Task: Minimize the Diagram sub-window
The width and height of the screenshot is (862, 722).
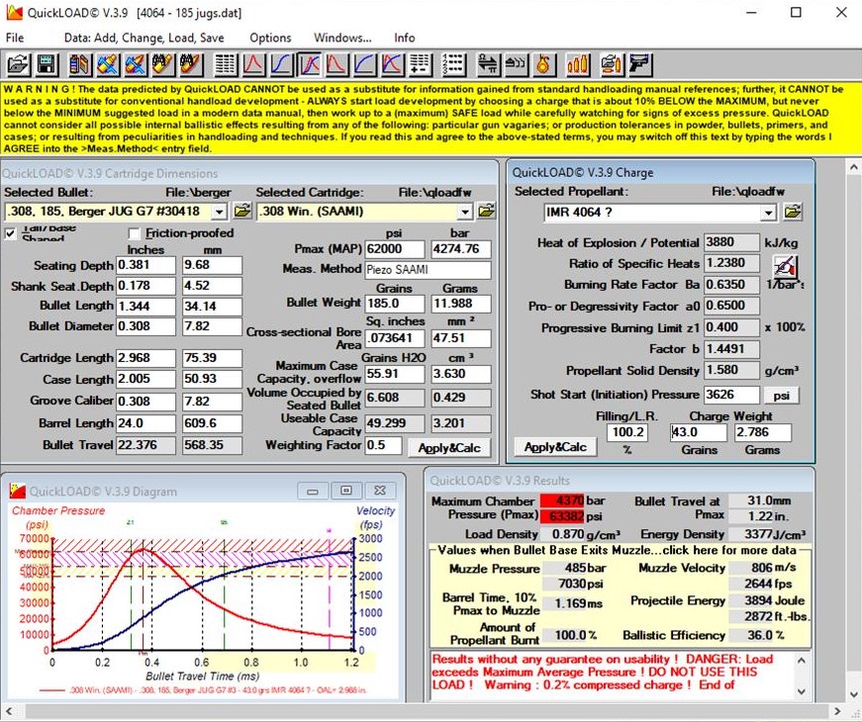Action: (313, 492)
